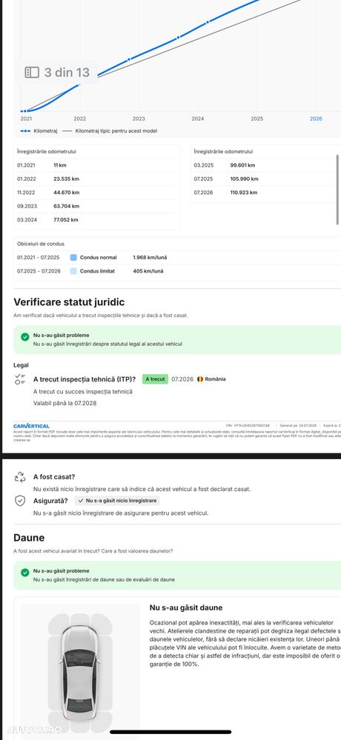Click the recycling icon beside 'A fost casat?'
Screen dimensions: 341x740
[x=20, y=476]
